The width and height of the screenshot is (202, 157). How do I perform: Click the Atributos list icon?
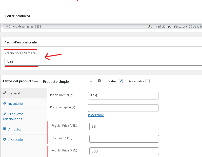pos(5,129)
